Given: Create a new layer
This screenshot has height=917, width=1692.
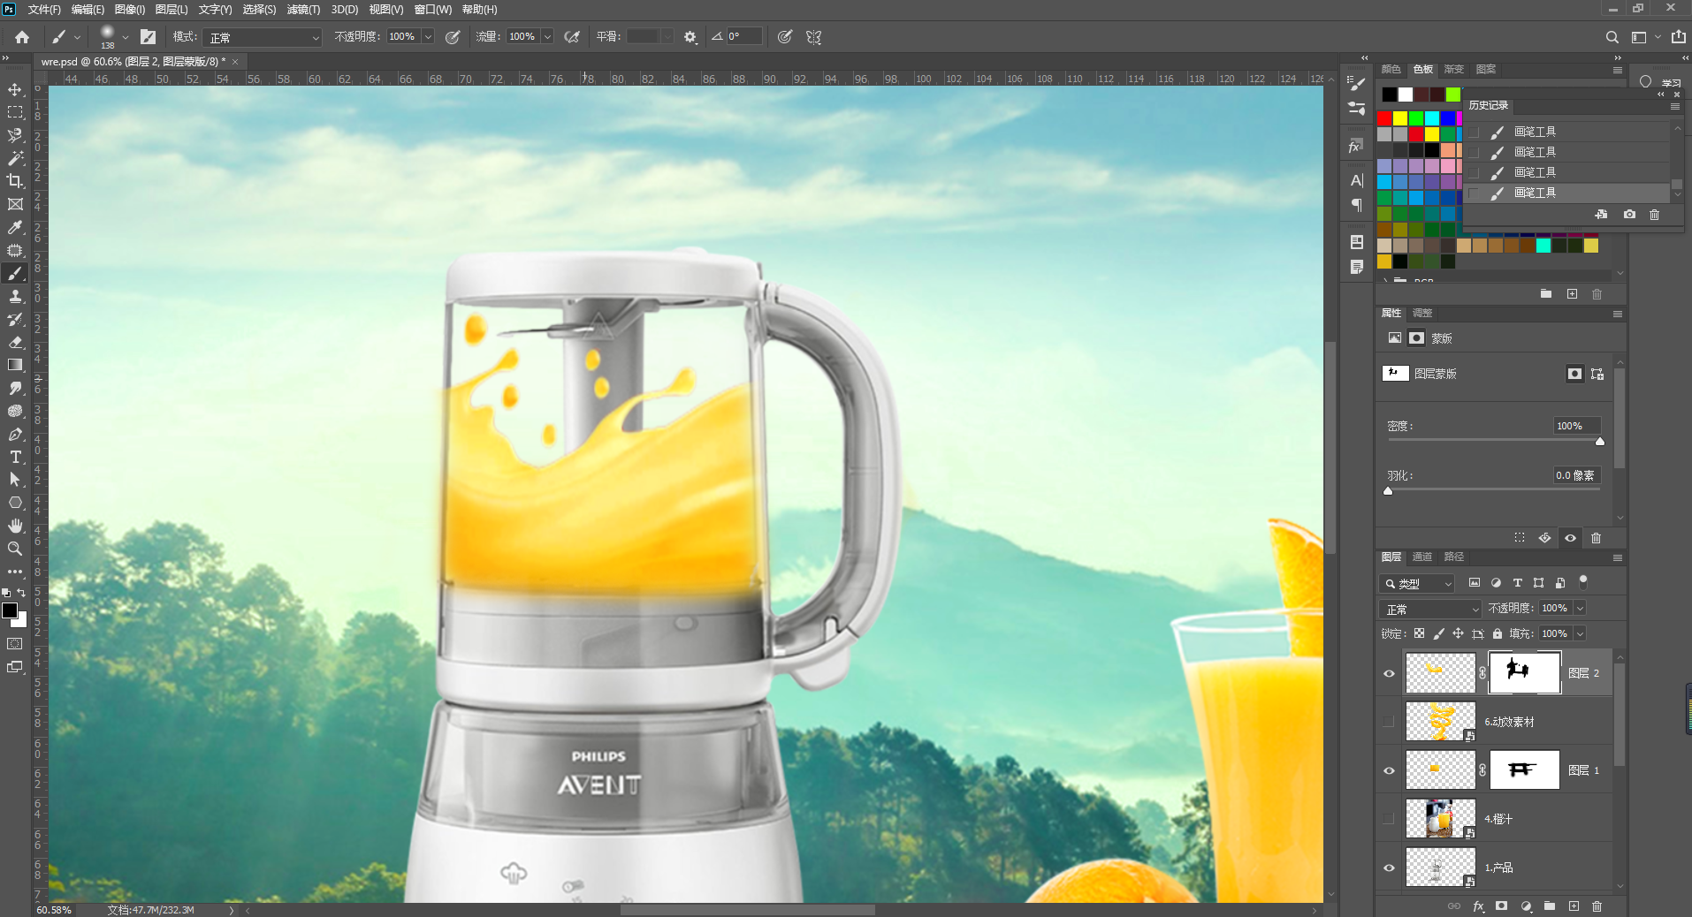Looking at the screenshot, I should pyautogui.click(x=1574, y=906).
